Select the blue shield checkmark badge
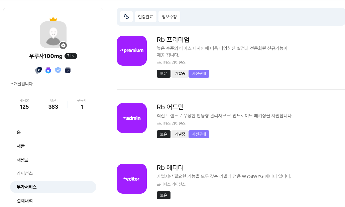The width and height of the screenshot is (345, 207). 58,70
